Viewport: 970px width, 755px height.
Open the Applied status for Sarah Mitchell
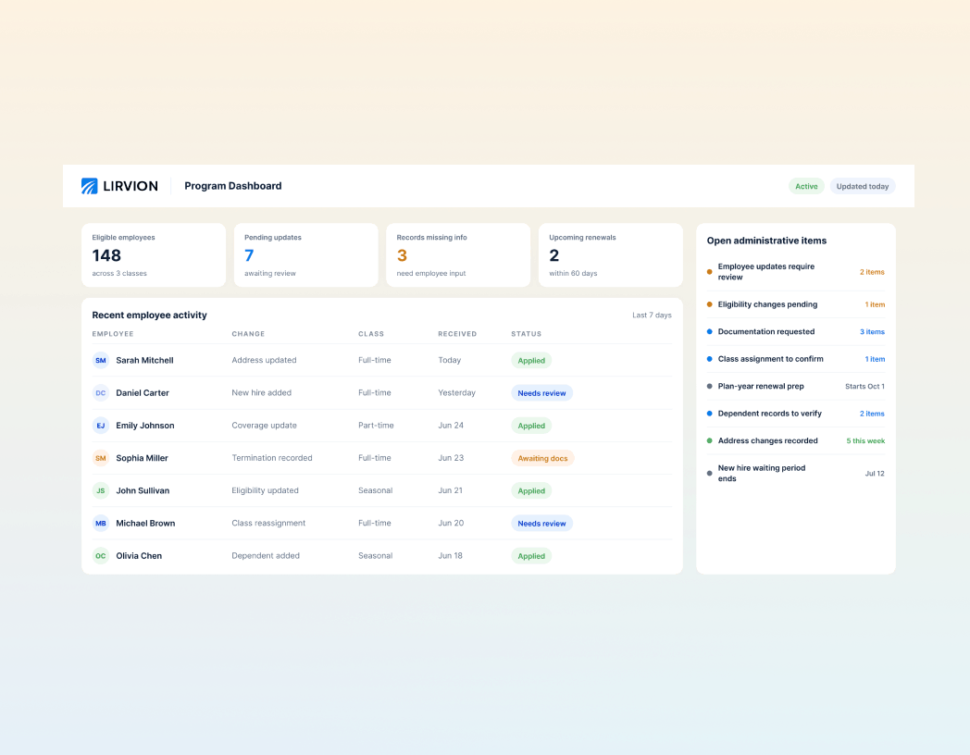click(531, 361)
